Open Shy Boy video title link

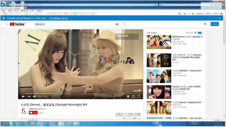pos(188,38)
